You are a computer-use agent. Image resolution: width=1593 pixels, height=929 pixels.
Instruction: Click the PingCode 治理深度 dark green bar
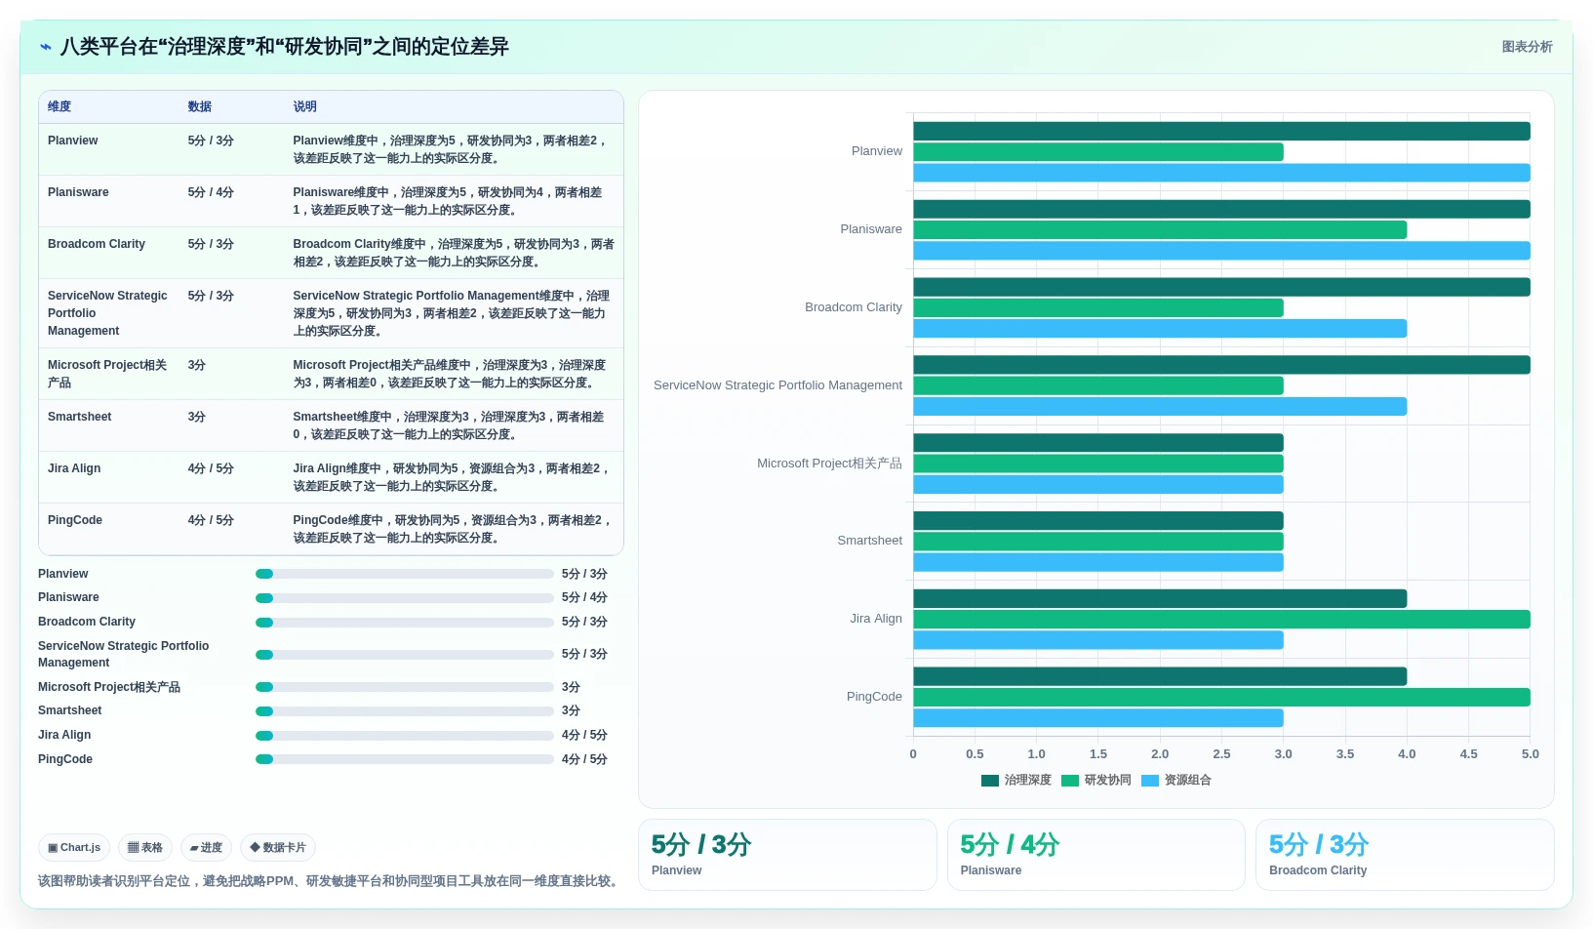(1160, 676)
